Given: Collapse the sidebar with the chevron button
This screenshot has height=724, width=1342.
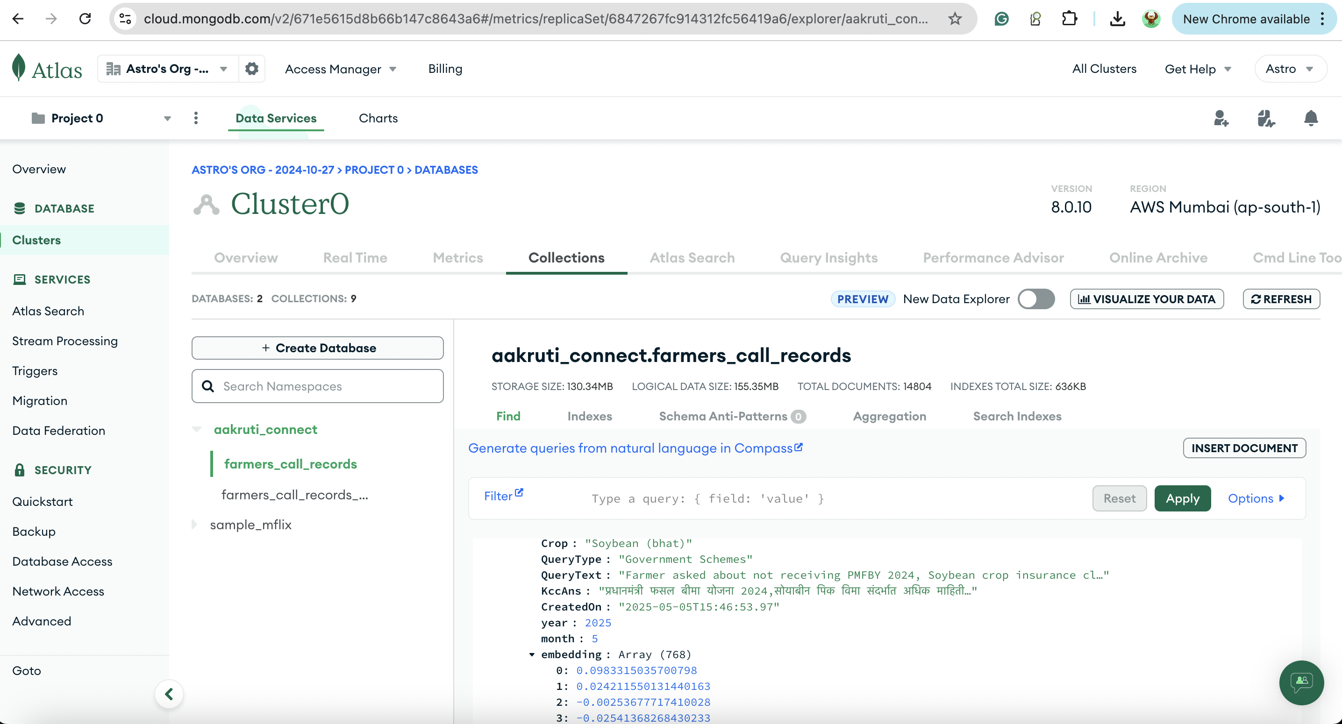Looking at the screenshot, I should (x=169, y=694).
